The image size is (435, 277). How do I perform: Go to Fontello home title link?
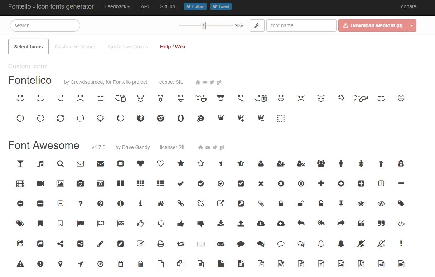click(x=51, y=6)
